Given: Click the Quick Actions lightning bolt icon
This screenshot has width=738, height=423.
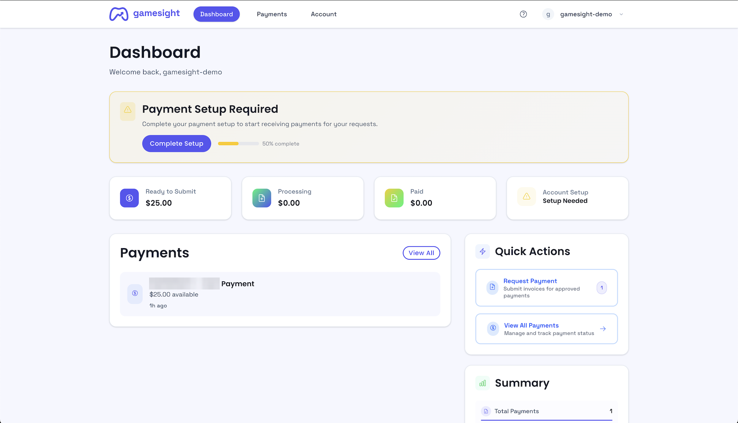Looking at the screenshot, I should (x=483, y=251).
